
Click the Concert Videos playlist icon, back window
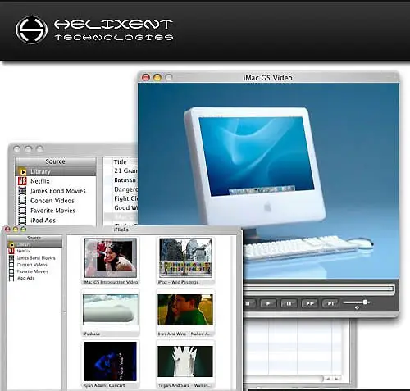[22, 201]
